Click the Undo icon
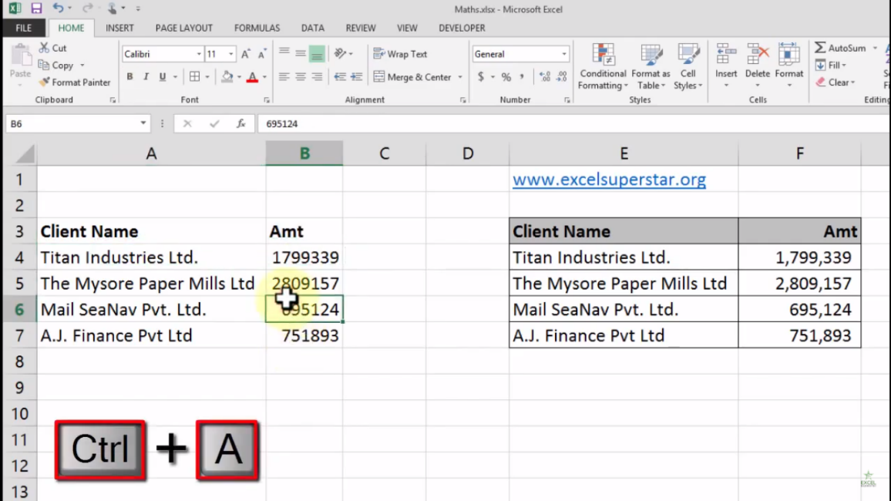The width and height of the screenshot is (891, 501). tap(58, 8)
